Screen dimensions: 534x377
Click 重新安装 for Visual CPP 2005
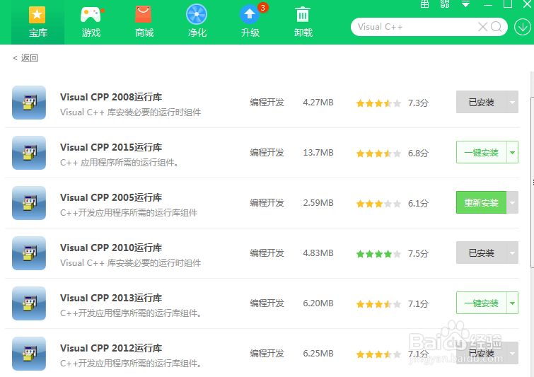[481, 202]
